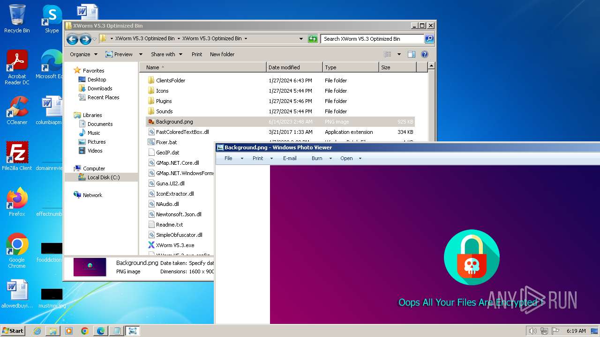Viewport: 600px width, 337px height.
Task: Select Network in the navigation pane
Action: pyautogui.click(x=92, y=195)
